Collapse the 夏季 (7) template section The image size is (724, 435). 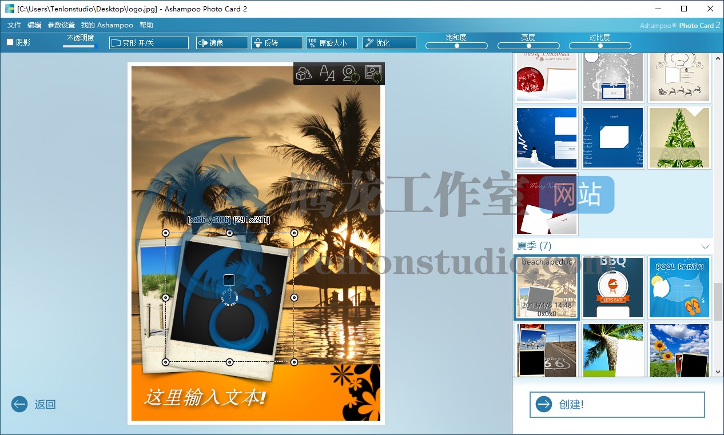pos(534,246)
